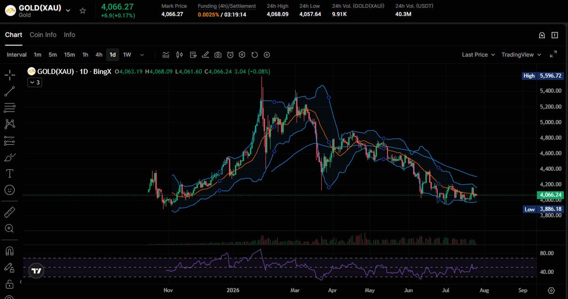
Task: Select the 15m interval
Action: (x=70, y=54)
